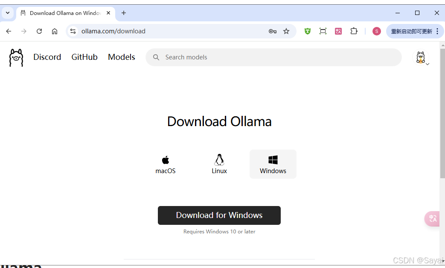The image size is (445, 268).
Task: Open a new browser tab
Action: pos(123,13)
